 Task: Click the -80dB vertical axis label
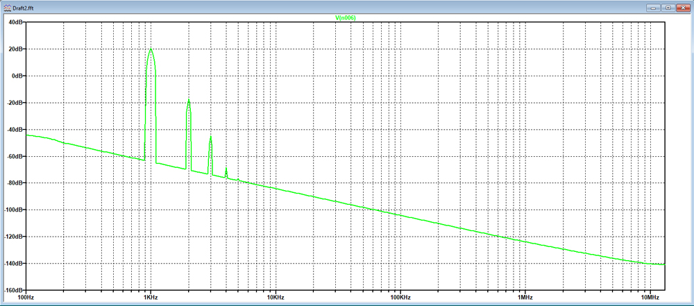pos(15,183)
